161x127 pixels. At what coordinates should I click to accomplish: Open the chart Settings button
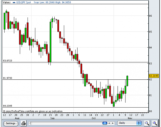pyautogui.click(x=11, y=123)
